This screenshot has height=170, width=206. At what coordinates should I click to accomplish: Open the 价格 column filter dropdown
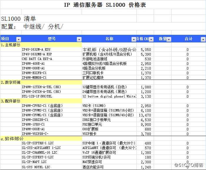[151, 39]
